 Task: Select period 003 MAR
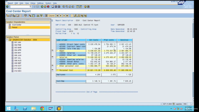(x=18, y=48)
